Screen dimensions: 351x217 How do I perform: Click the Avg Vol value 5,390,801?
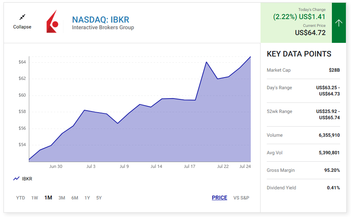[329, 153]
